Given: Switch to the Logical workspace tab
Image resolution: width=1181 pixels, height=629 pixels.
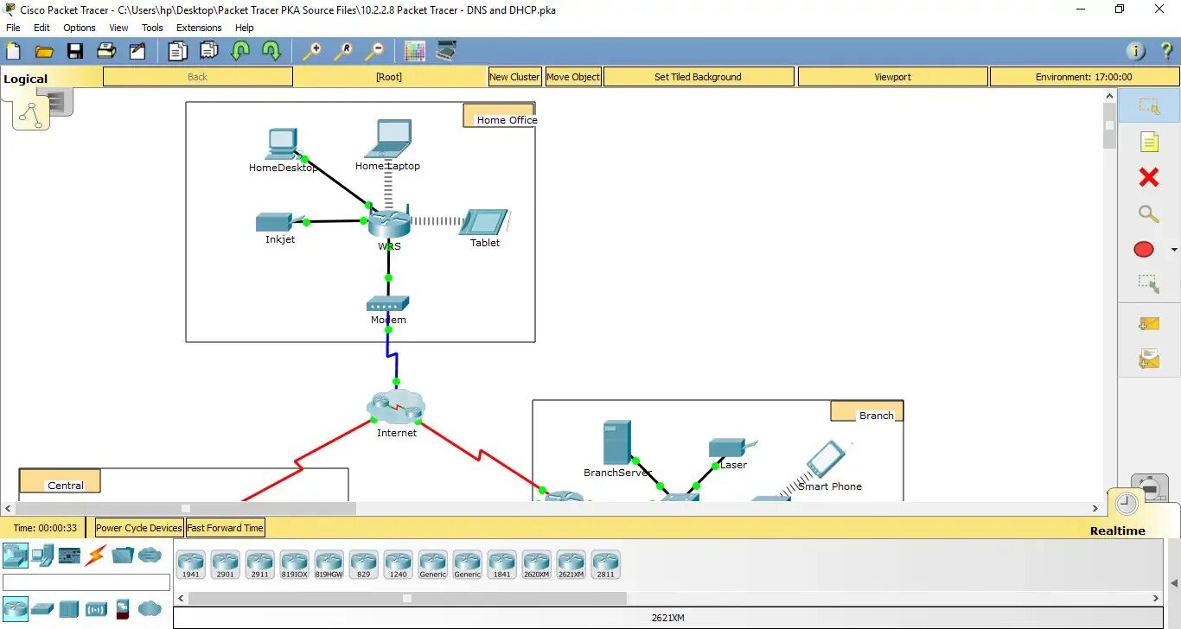Looking at the screenshot, I should (x=26, y=79).
